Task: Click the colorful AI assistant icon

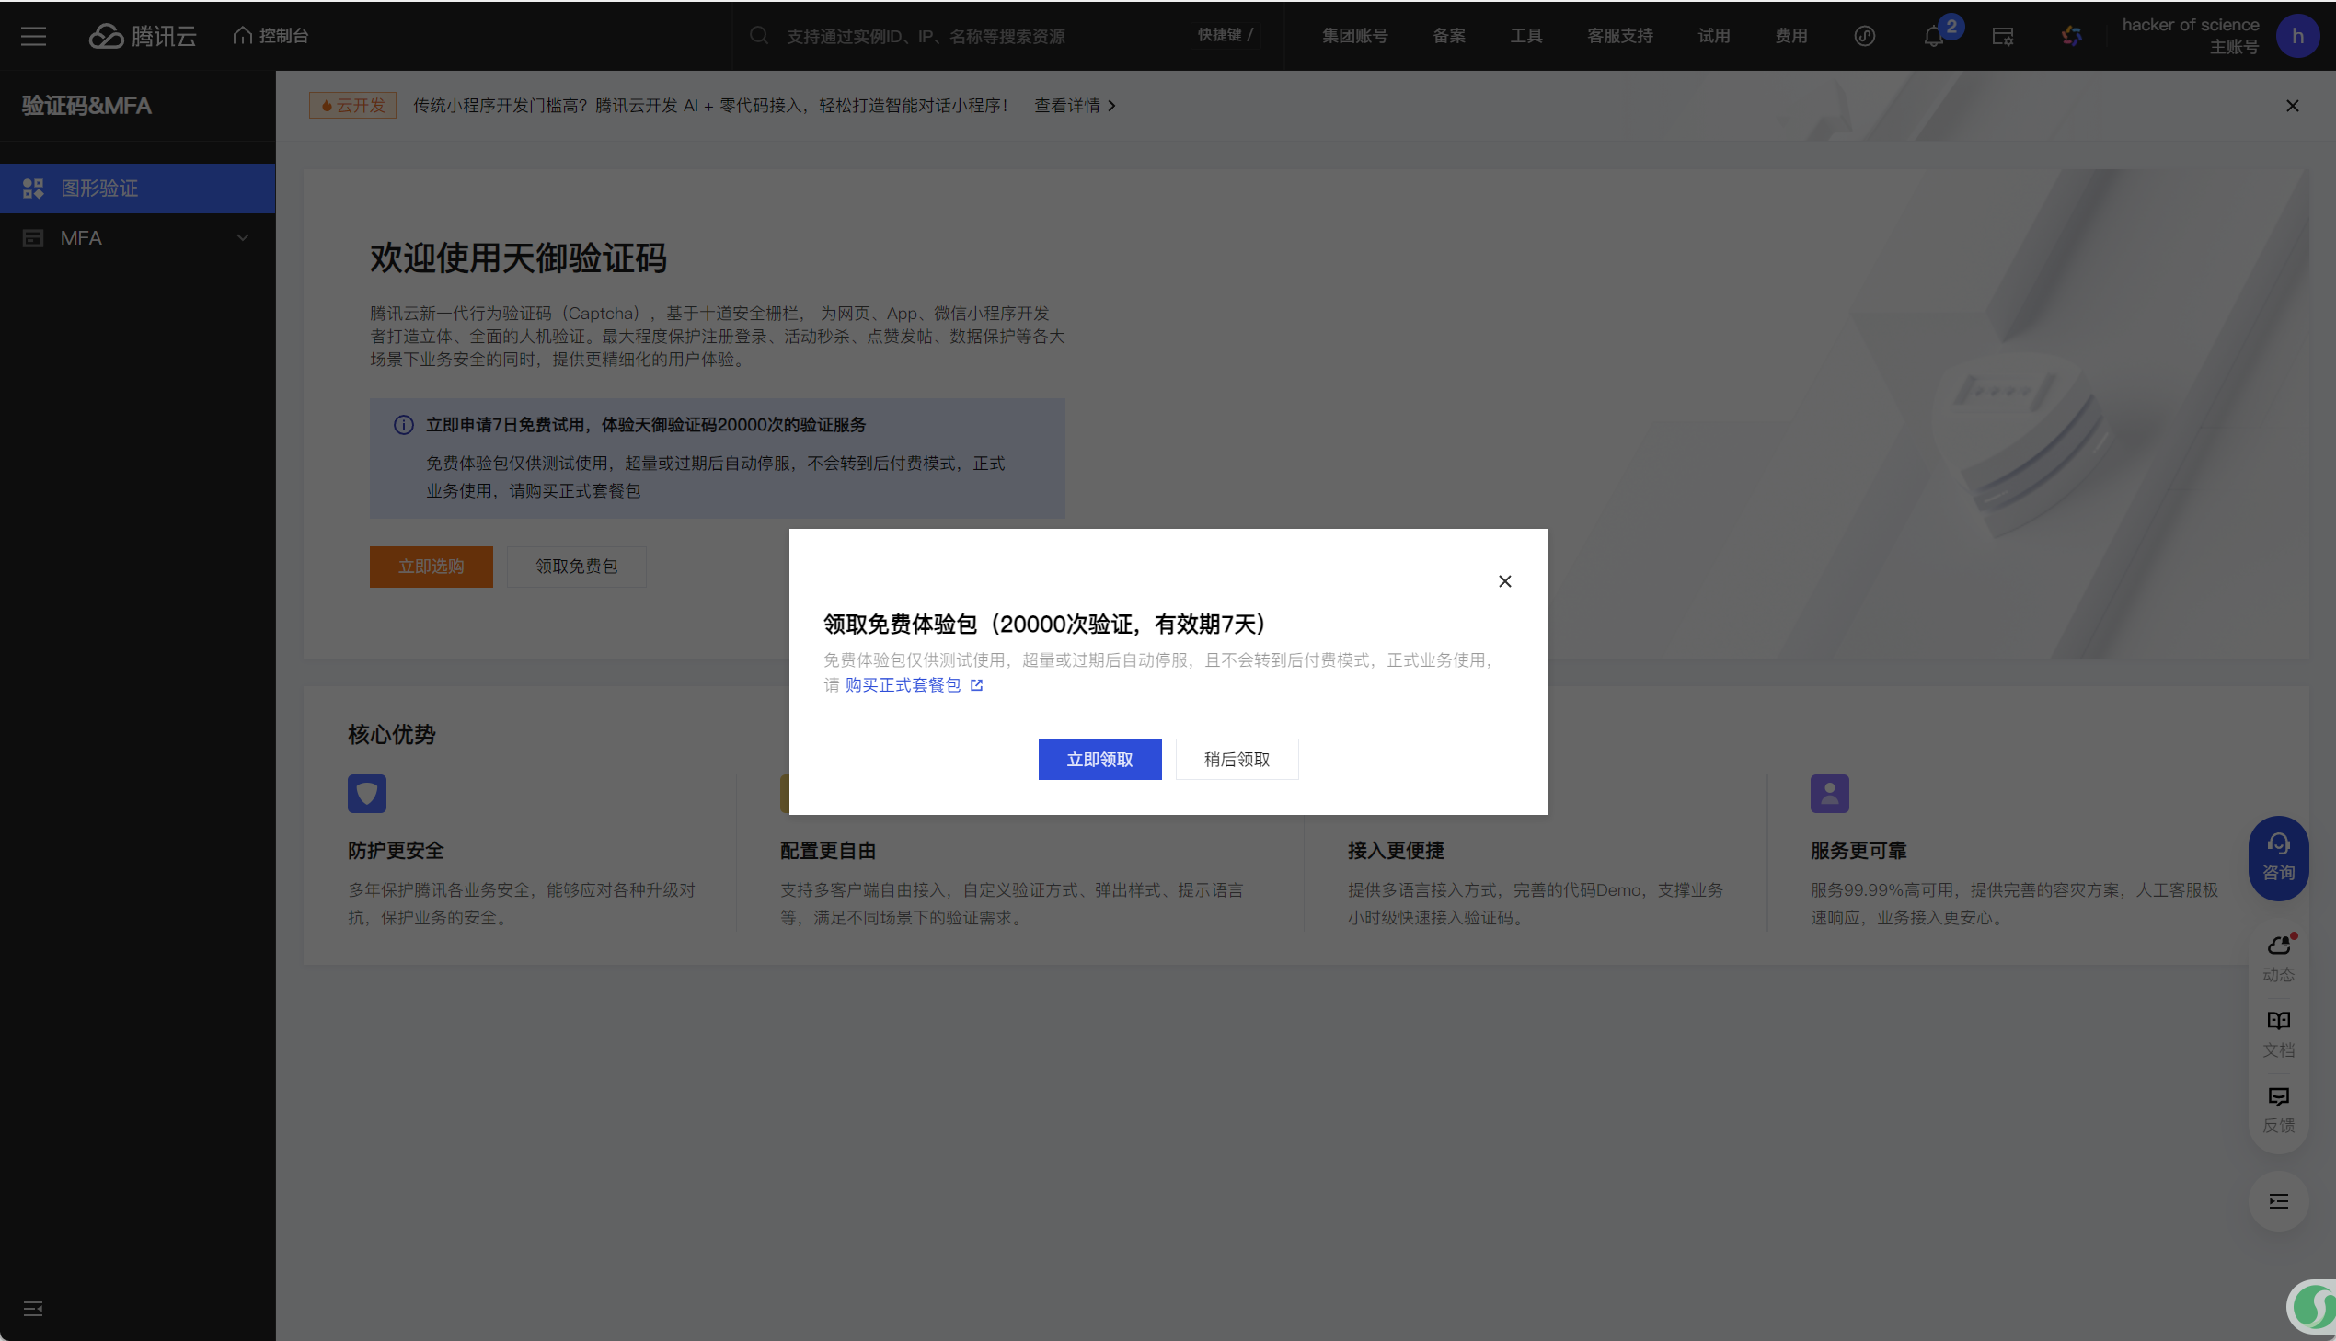Action: click(2072, 36)
